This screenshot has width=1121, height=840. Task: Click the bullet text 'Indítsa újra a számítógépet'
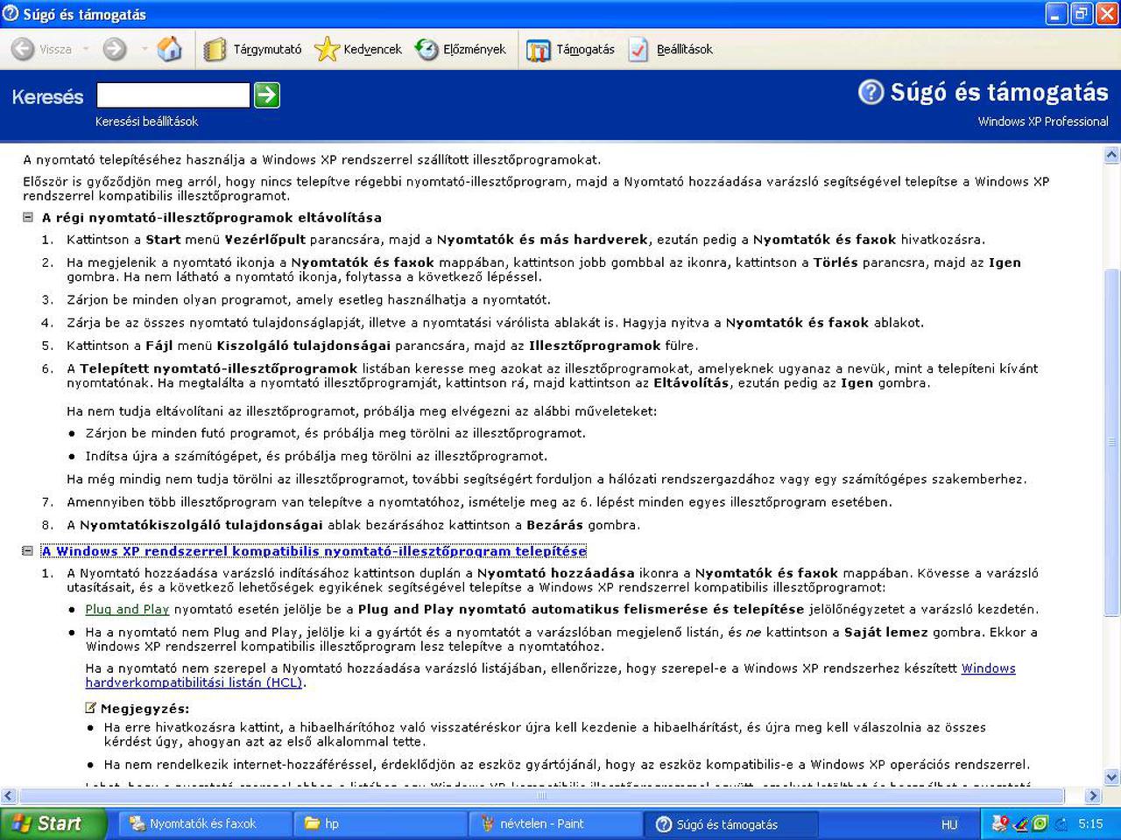[x=316, y=456]
